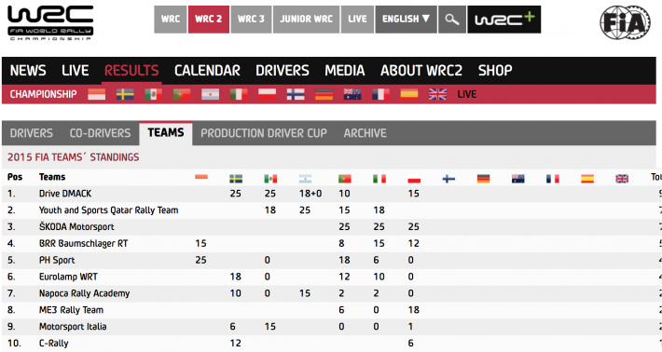The image size is (662, 352).
Task: Expand the English language dropdown
Action: point(407,20)
